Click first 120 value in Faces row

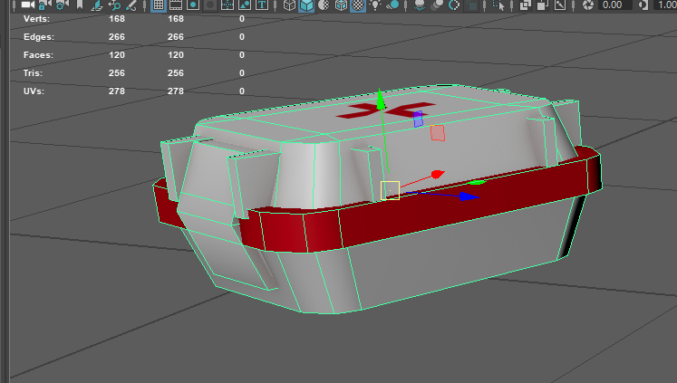point(117,55)
